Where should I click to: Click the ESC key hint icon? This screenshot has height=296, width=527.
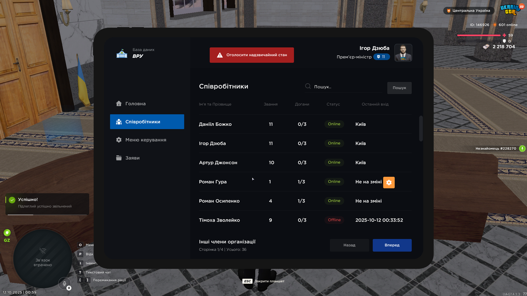click(247, 281)
